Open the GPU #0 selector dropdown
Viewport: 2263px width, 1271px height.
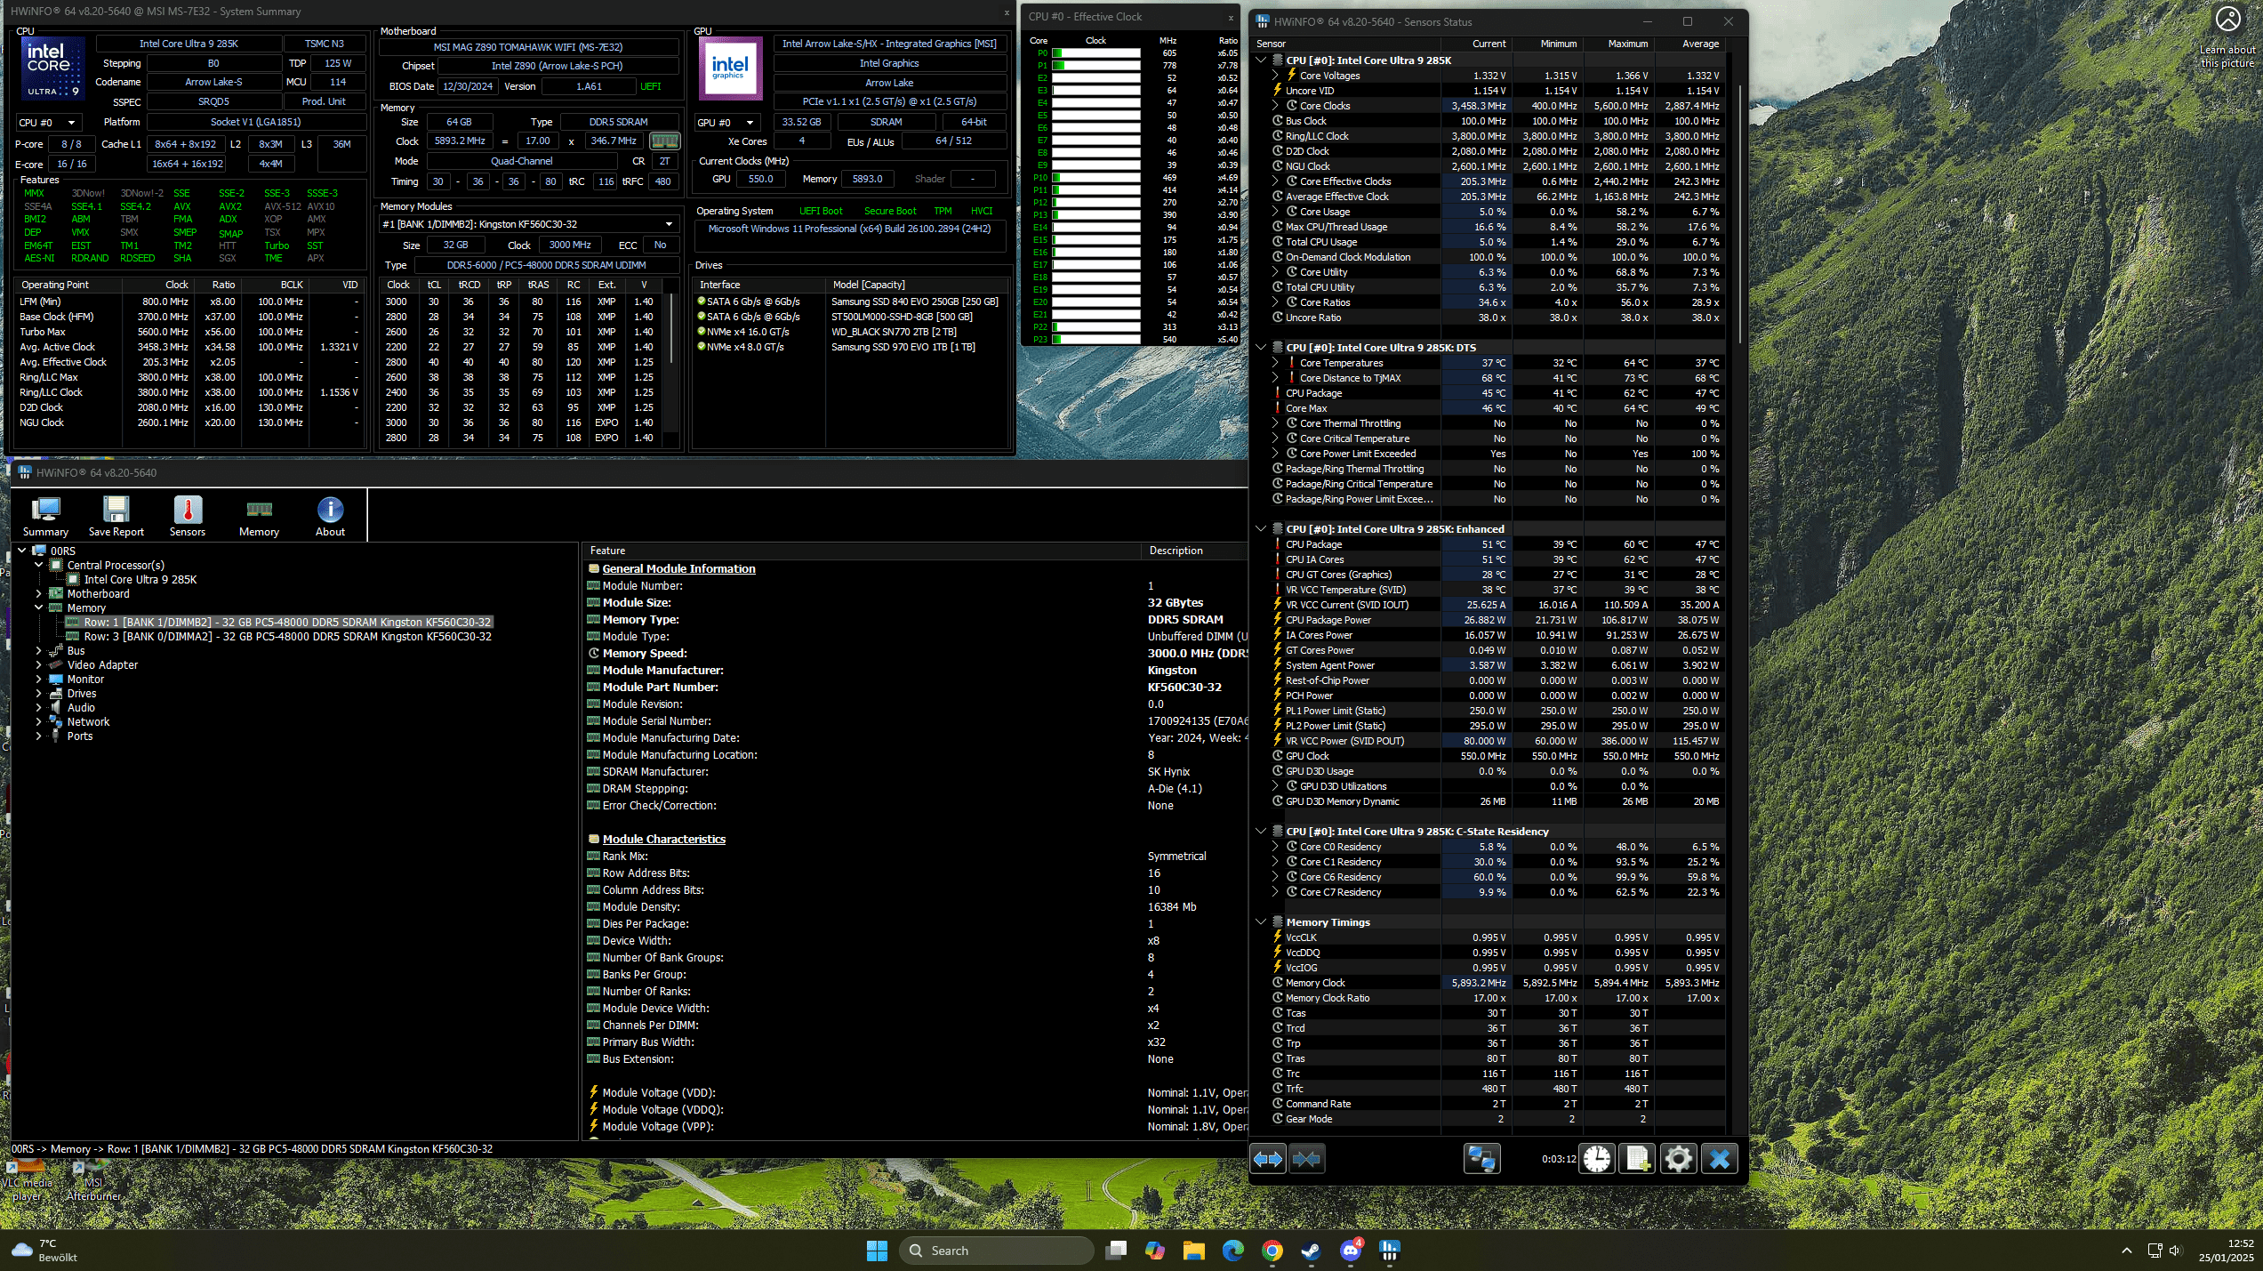point(726,123)
